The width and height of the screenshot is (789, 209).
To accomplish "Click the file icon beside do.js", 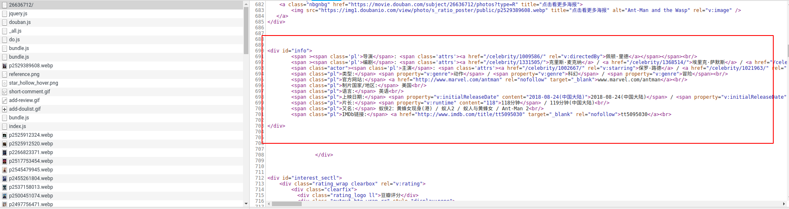I will pos(5,40).
